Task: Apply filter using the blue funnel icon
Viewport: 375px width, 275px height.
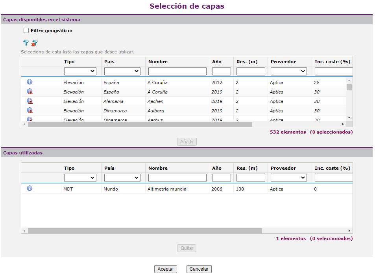Action: click(26, 43)
